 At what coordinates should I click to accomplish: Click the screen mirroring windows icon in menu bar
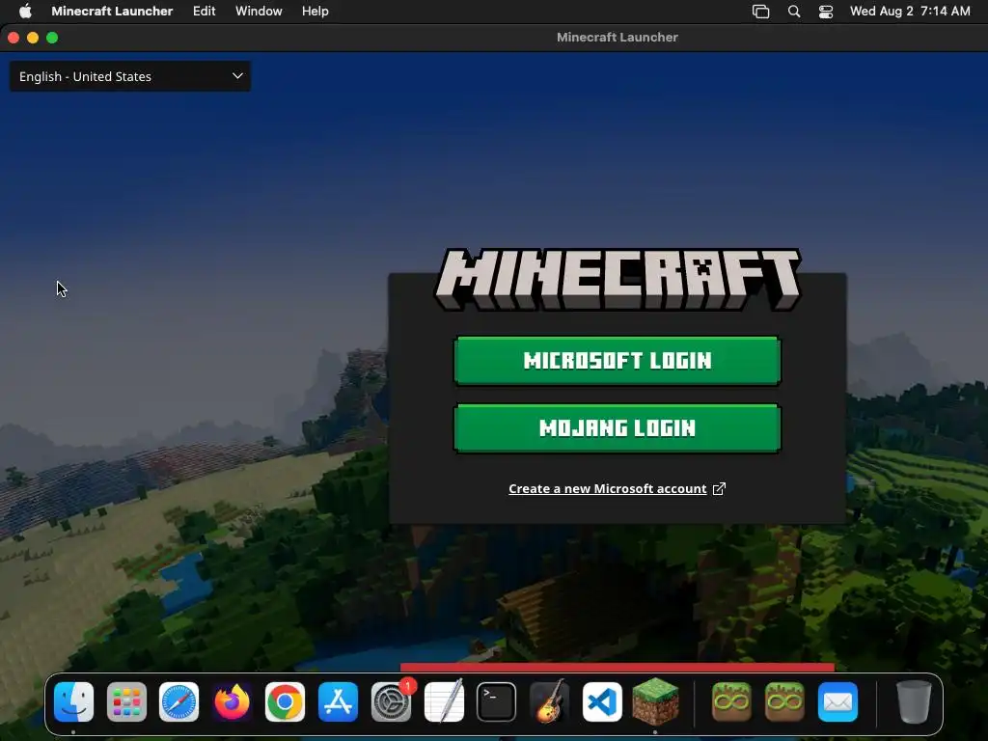click(760, 12)
